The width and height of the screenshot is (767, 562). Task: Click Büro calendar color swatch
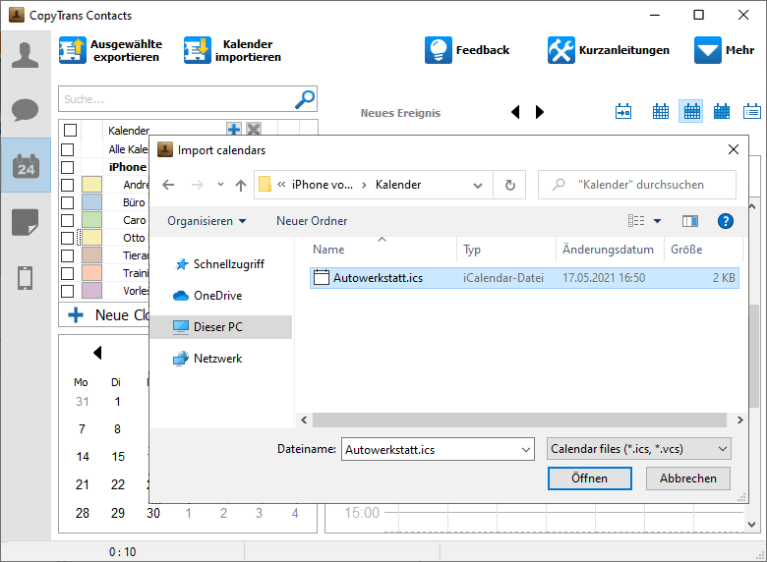coord(92,202)
